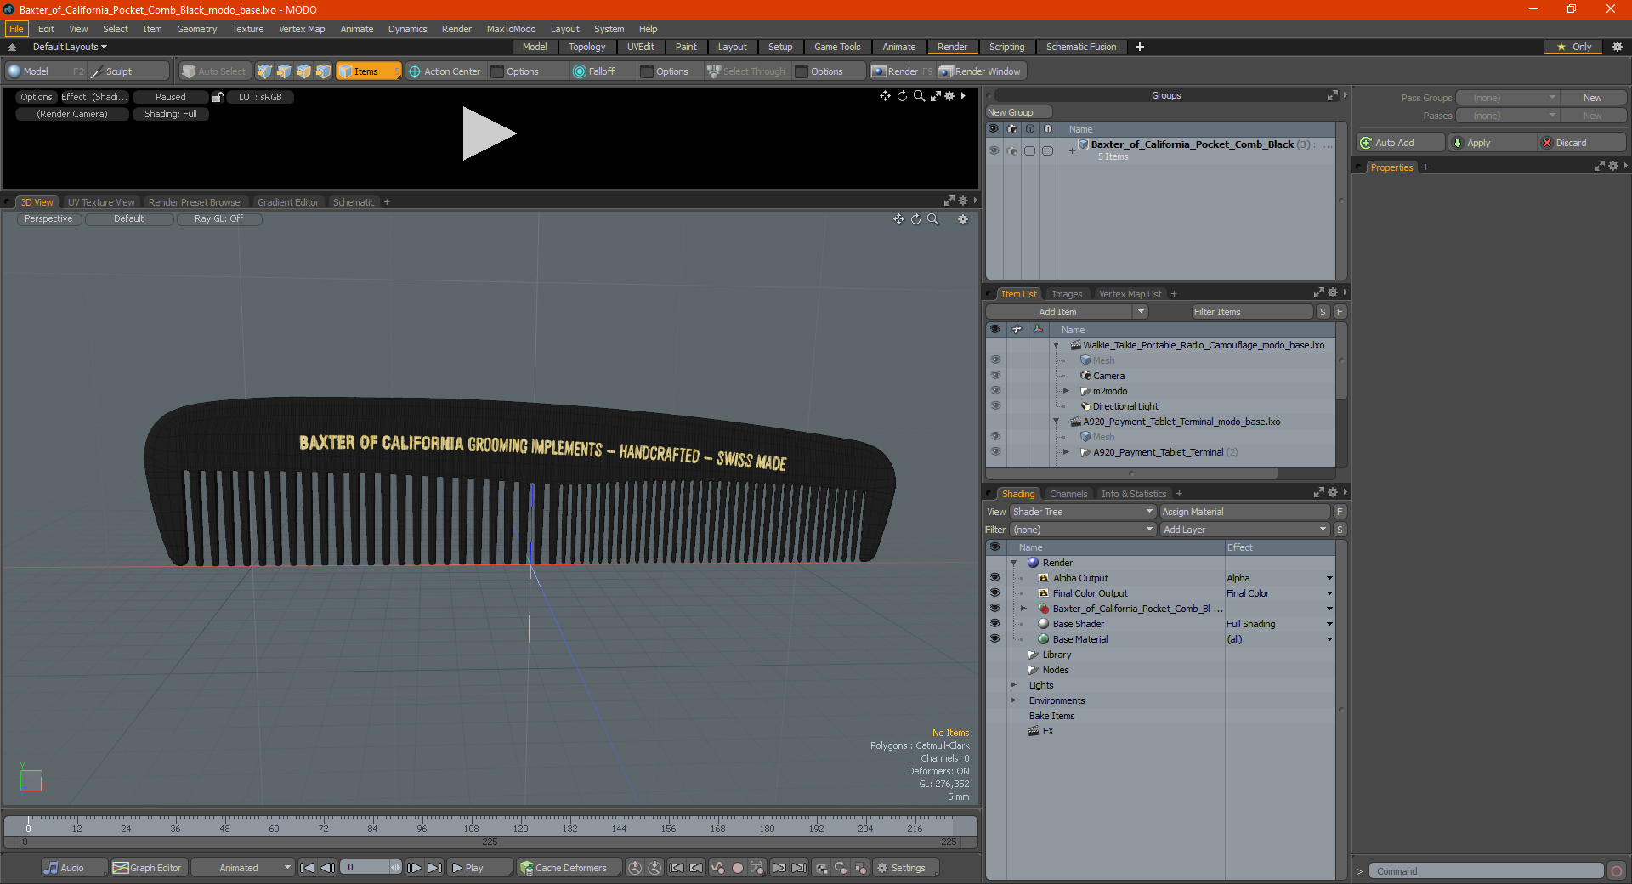Open timeline Settings gear
1632x884 pixels.
point(906,868)
